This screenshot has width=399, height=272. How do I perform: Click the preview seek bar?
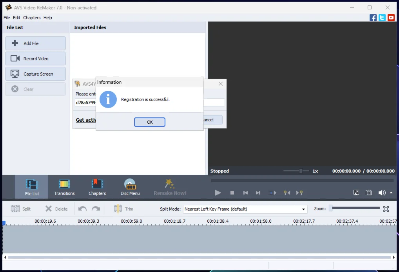302,180
